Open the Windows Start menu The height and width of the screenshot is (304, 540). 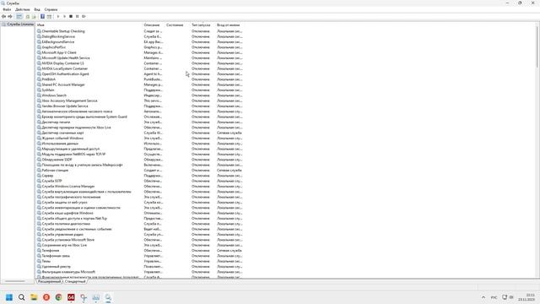pos(9,297)
